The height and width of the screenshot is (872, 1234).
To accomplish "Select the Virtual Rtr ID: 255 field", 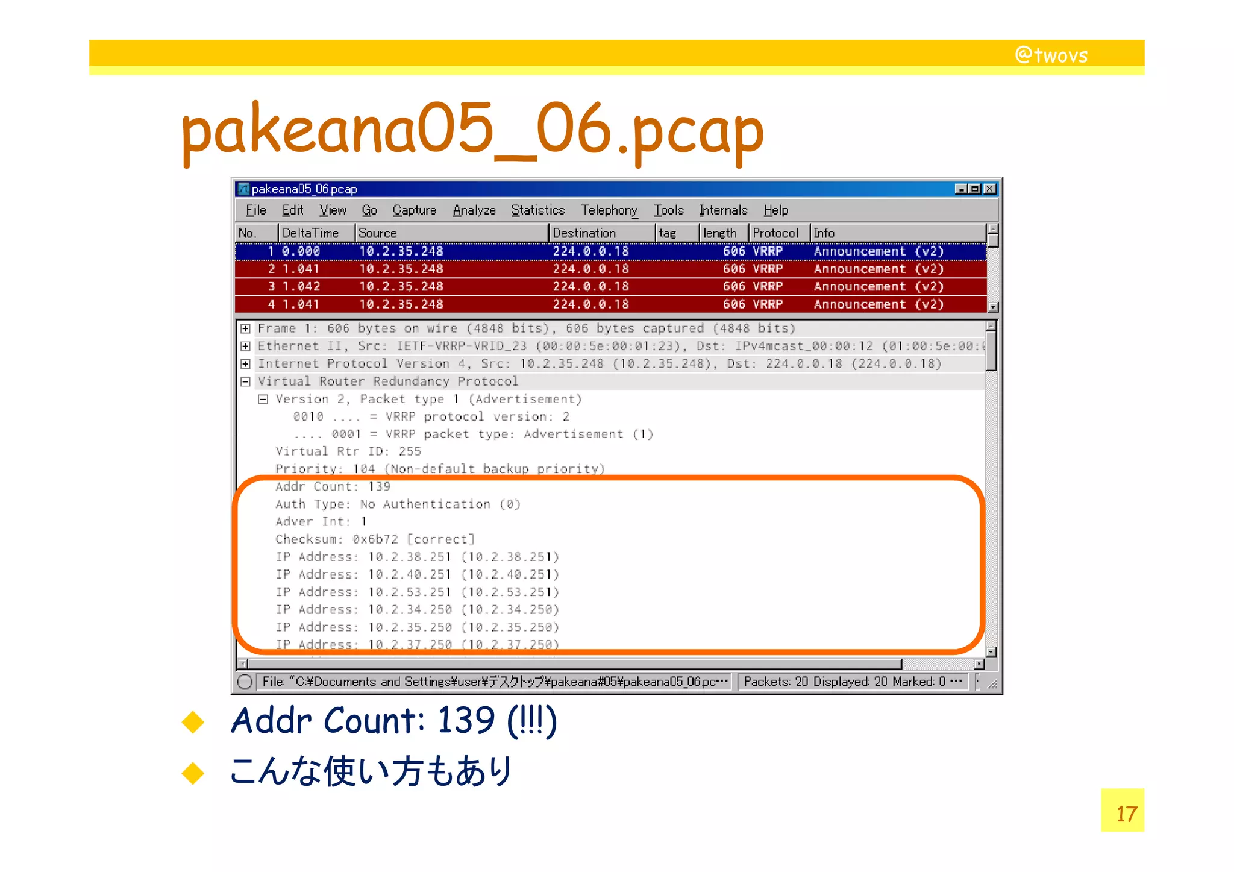I will point(348,451).
